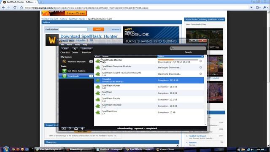
Task: Click the browser address bar
Action: (136, 8)
